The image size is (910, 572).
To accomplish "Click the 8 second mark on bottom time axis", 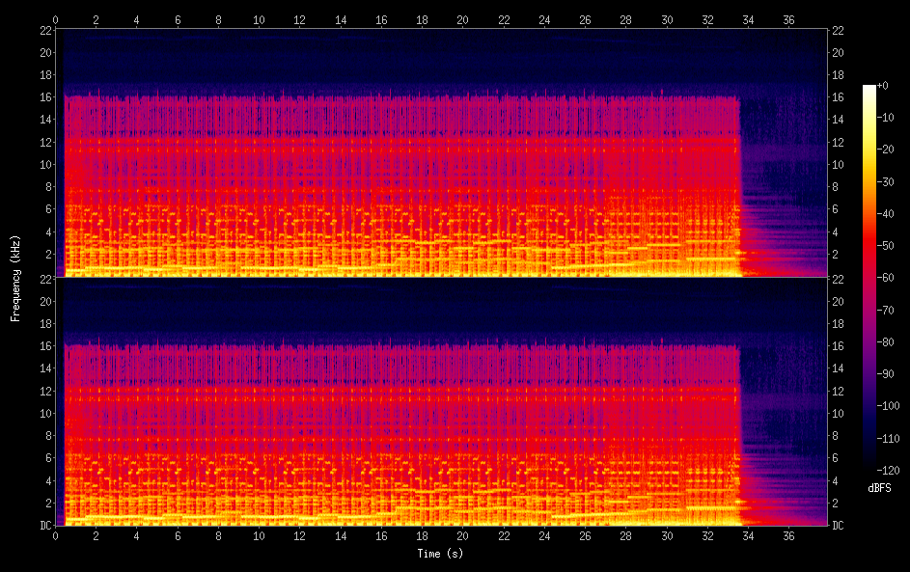I will click(x=219, y=536).
